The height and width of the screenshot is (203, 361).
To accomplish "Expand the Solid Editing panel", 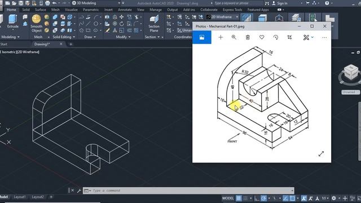I will coord(64,37).
